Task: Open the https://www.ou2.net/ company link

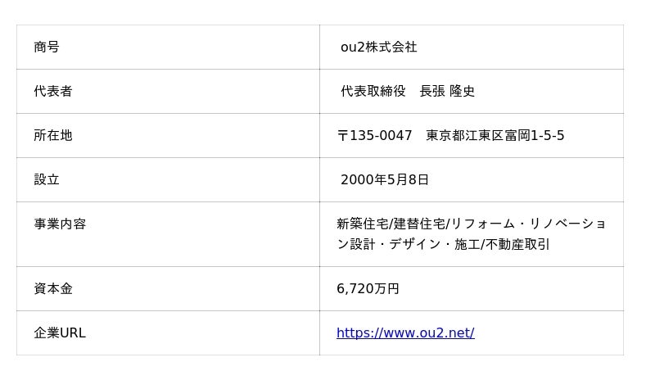Action: (405, 332)
